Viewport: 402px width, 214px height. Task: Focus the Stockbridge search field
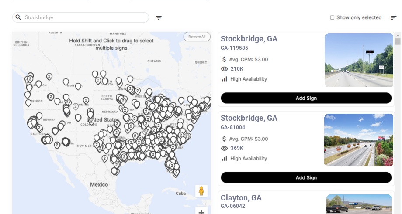point(85,17)
